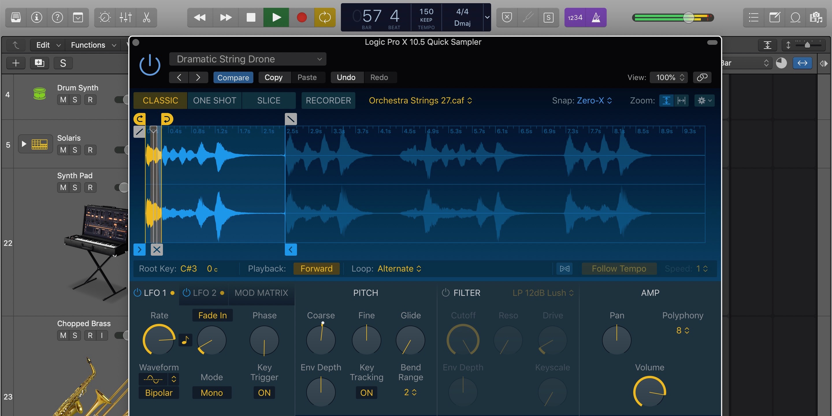Viewport: 832px width, 416px height.
Task: Switch to the SLICE tab
Action: (268, 101)
